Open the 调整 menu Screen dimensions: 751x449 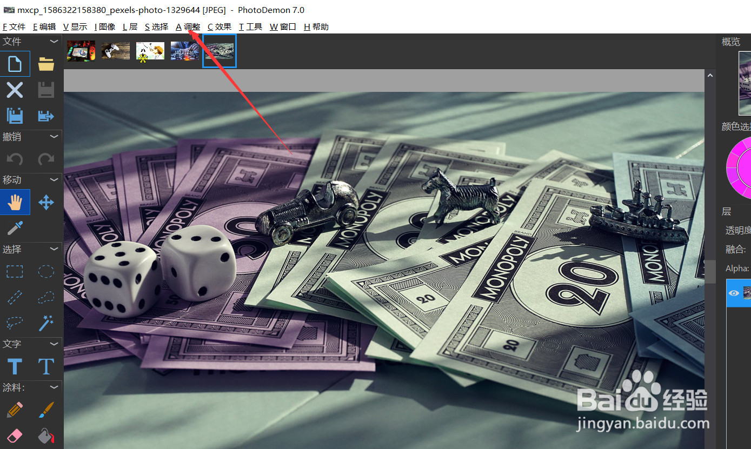click(188, 26)
